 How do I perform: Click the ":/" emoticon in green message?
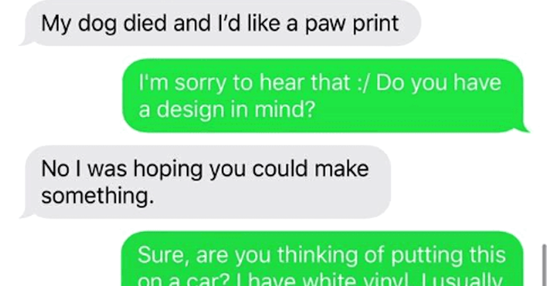(x=363, y=83)
